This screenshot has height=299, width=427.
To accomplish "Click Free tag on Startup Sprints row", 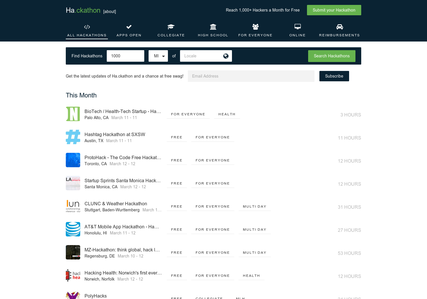I will click(177, 183).
